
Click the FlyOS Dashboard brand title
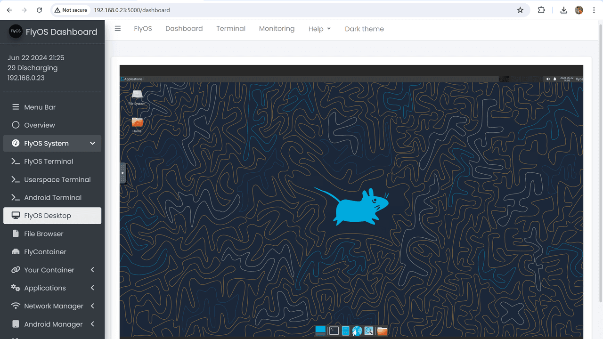click(x=61, y=32)
